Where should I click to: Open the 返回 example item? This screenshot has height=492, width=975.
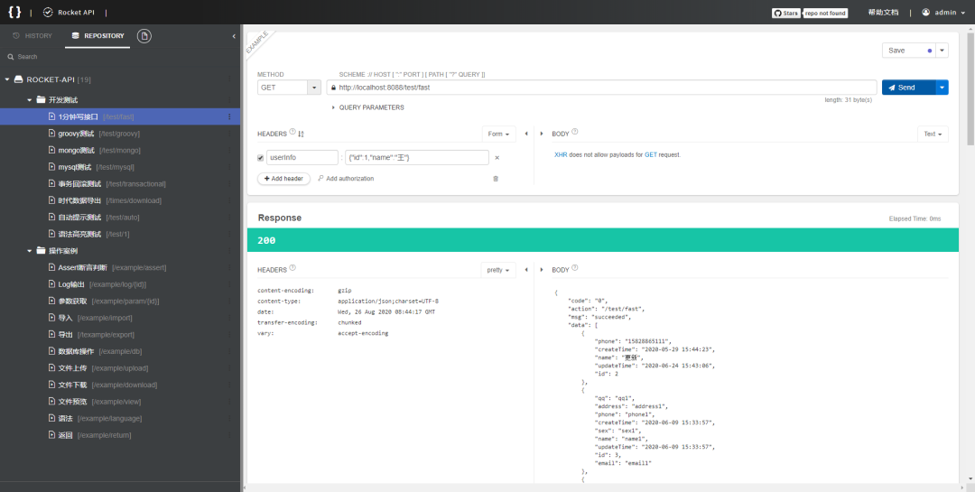pyautogui.click(x=120, y=436)
